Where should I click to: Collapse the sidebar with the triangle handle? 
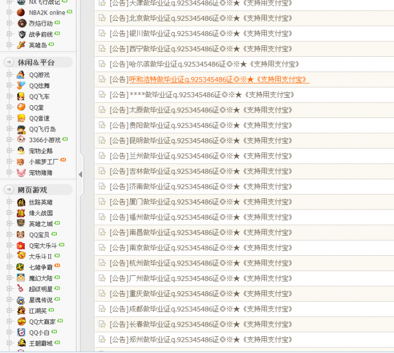pos(80,174)
